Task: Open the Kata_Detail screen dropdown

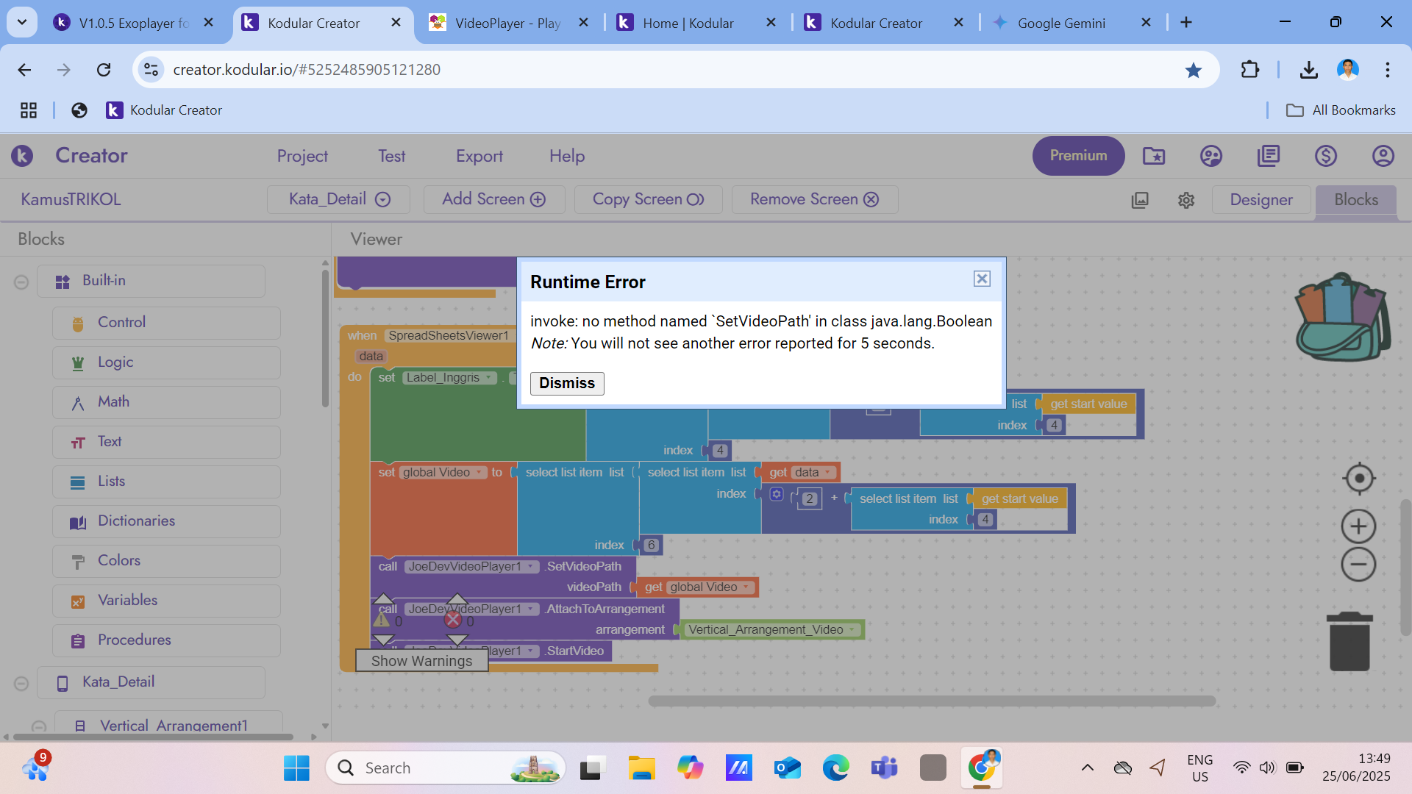Action: (339, 199)
